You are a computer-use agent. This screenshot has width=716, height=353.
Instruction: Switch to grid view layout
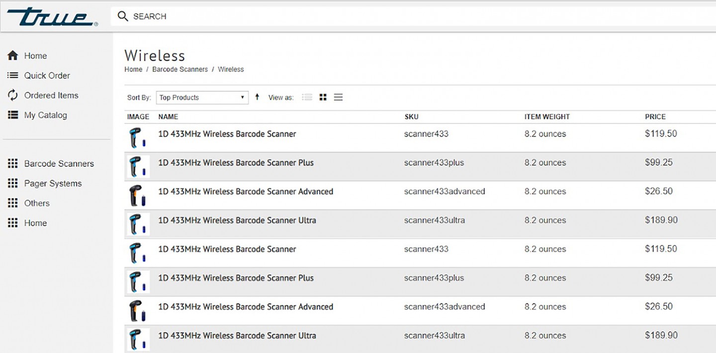(x=323, y=97)
